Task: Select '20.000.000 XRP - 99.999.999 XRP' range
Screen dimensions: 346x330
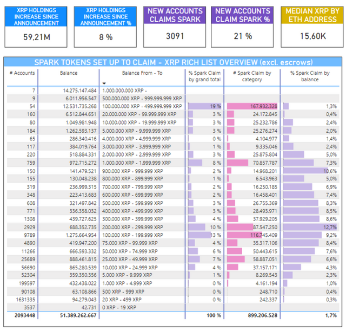Action: click(139, 114)
